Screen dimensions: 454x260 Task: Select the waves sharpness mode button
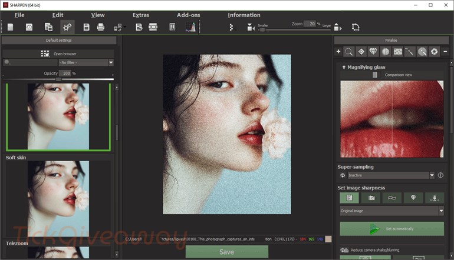[x=392, y=198]
